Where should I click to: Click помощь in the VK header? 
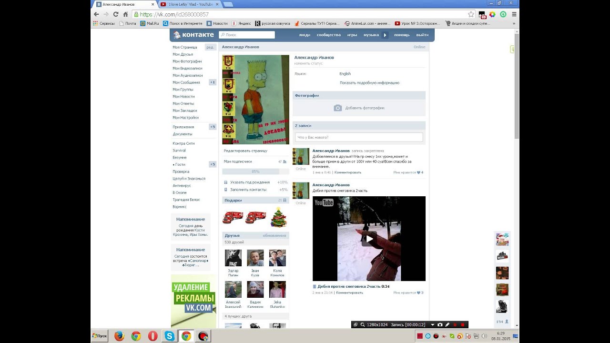[402, 35]
